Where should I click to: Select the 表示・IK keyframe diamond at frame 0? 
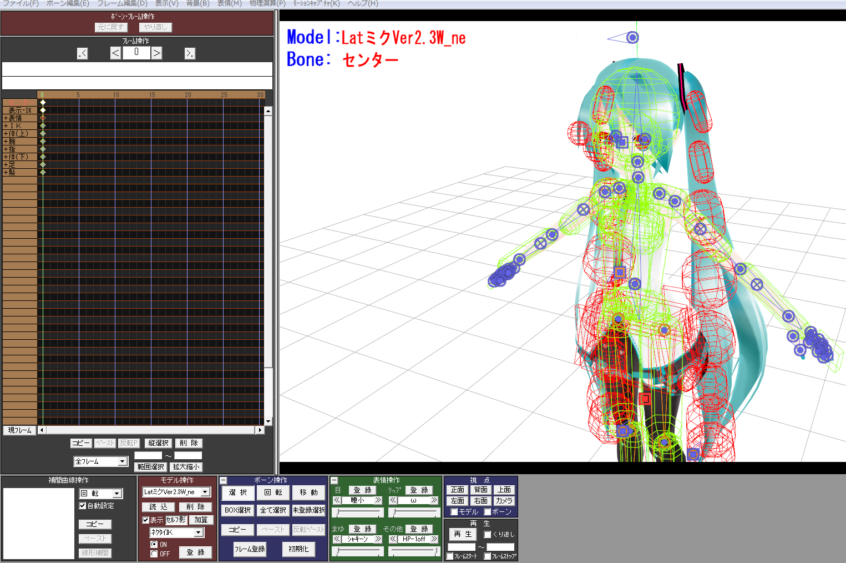click(x=43, y=110)
